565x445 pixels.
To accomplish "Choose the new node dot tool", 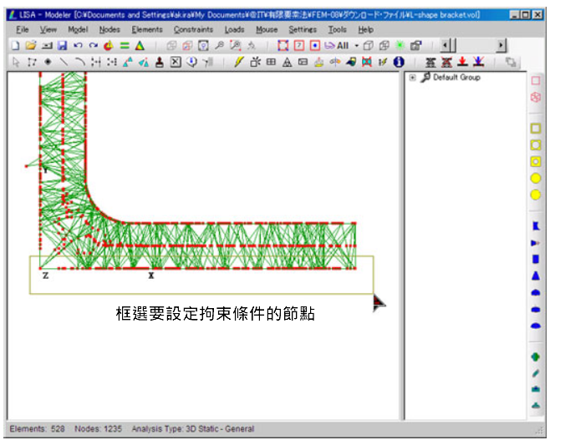I will click(48, 63).
